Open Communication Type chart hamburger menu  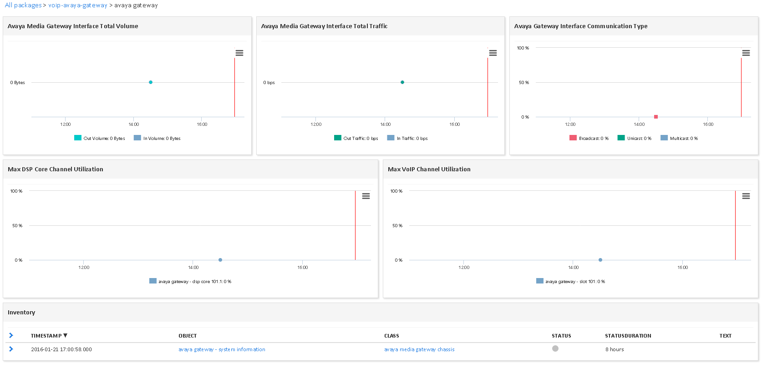coord(746,53)
